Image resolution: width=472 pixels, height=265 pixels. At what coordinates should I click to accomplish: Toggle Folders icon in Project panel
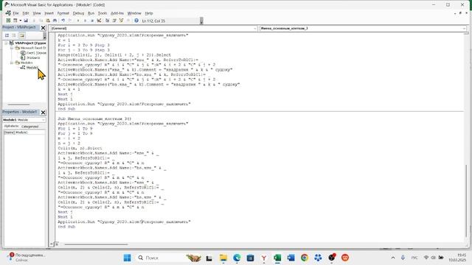[21, 35]
